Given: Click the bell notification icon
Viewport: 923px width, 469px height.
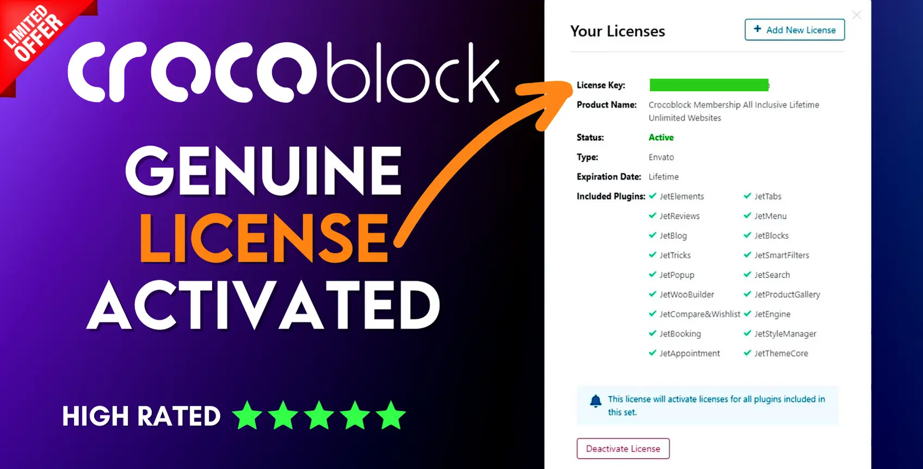Looking at the screenshot, I should [x=596, y=402].
